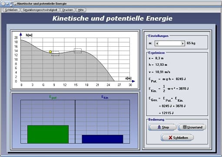The image size is (222, 157).
Task: Click the blue Ekin chart label
Action: click(x=105, y=97)
